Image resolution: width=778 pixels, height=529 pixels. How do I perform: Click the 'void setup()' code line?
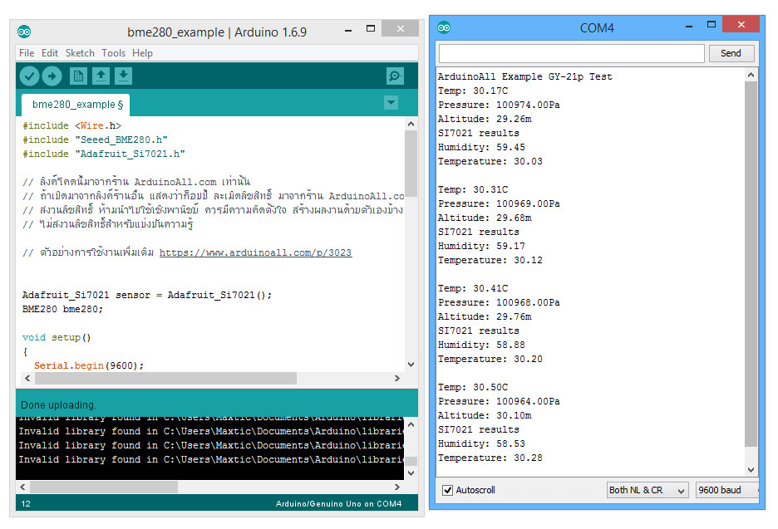(x=57, y=338)
